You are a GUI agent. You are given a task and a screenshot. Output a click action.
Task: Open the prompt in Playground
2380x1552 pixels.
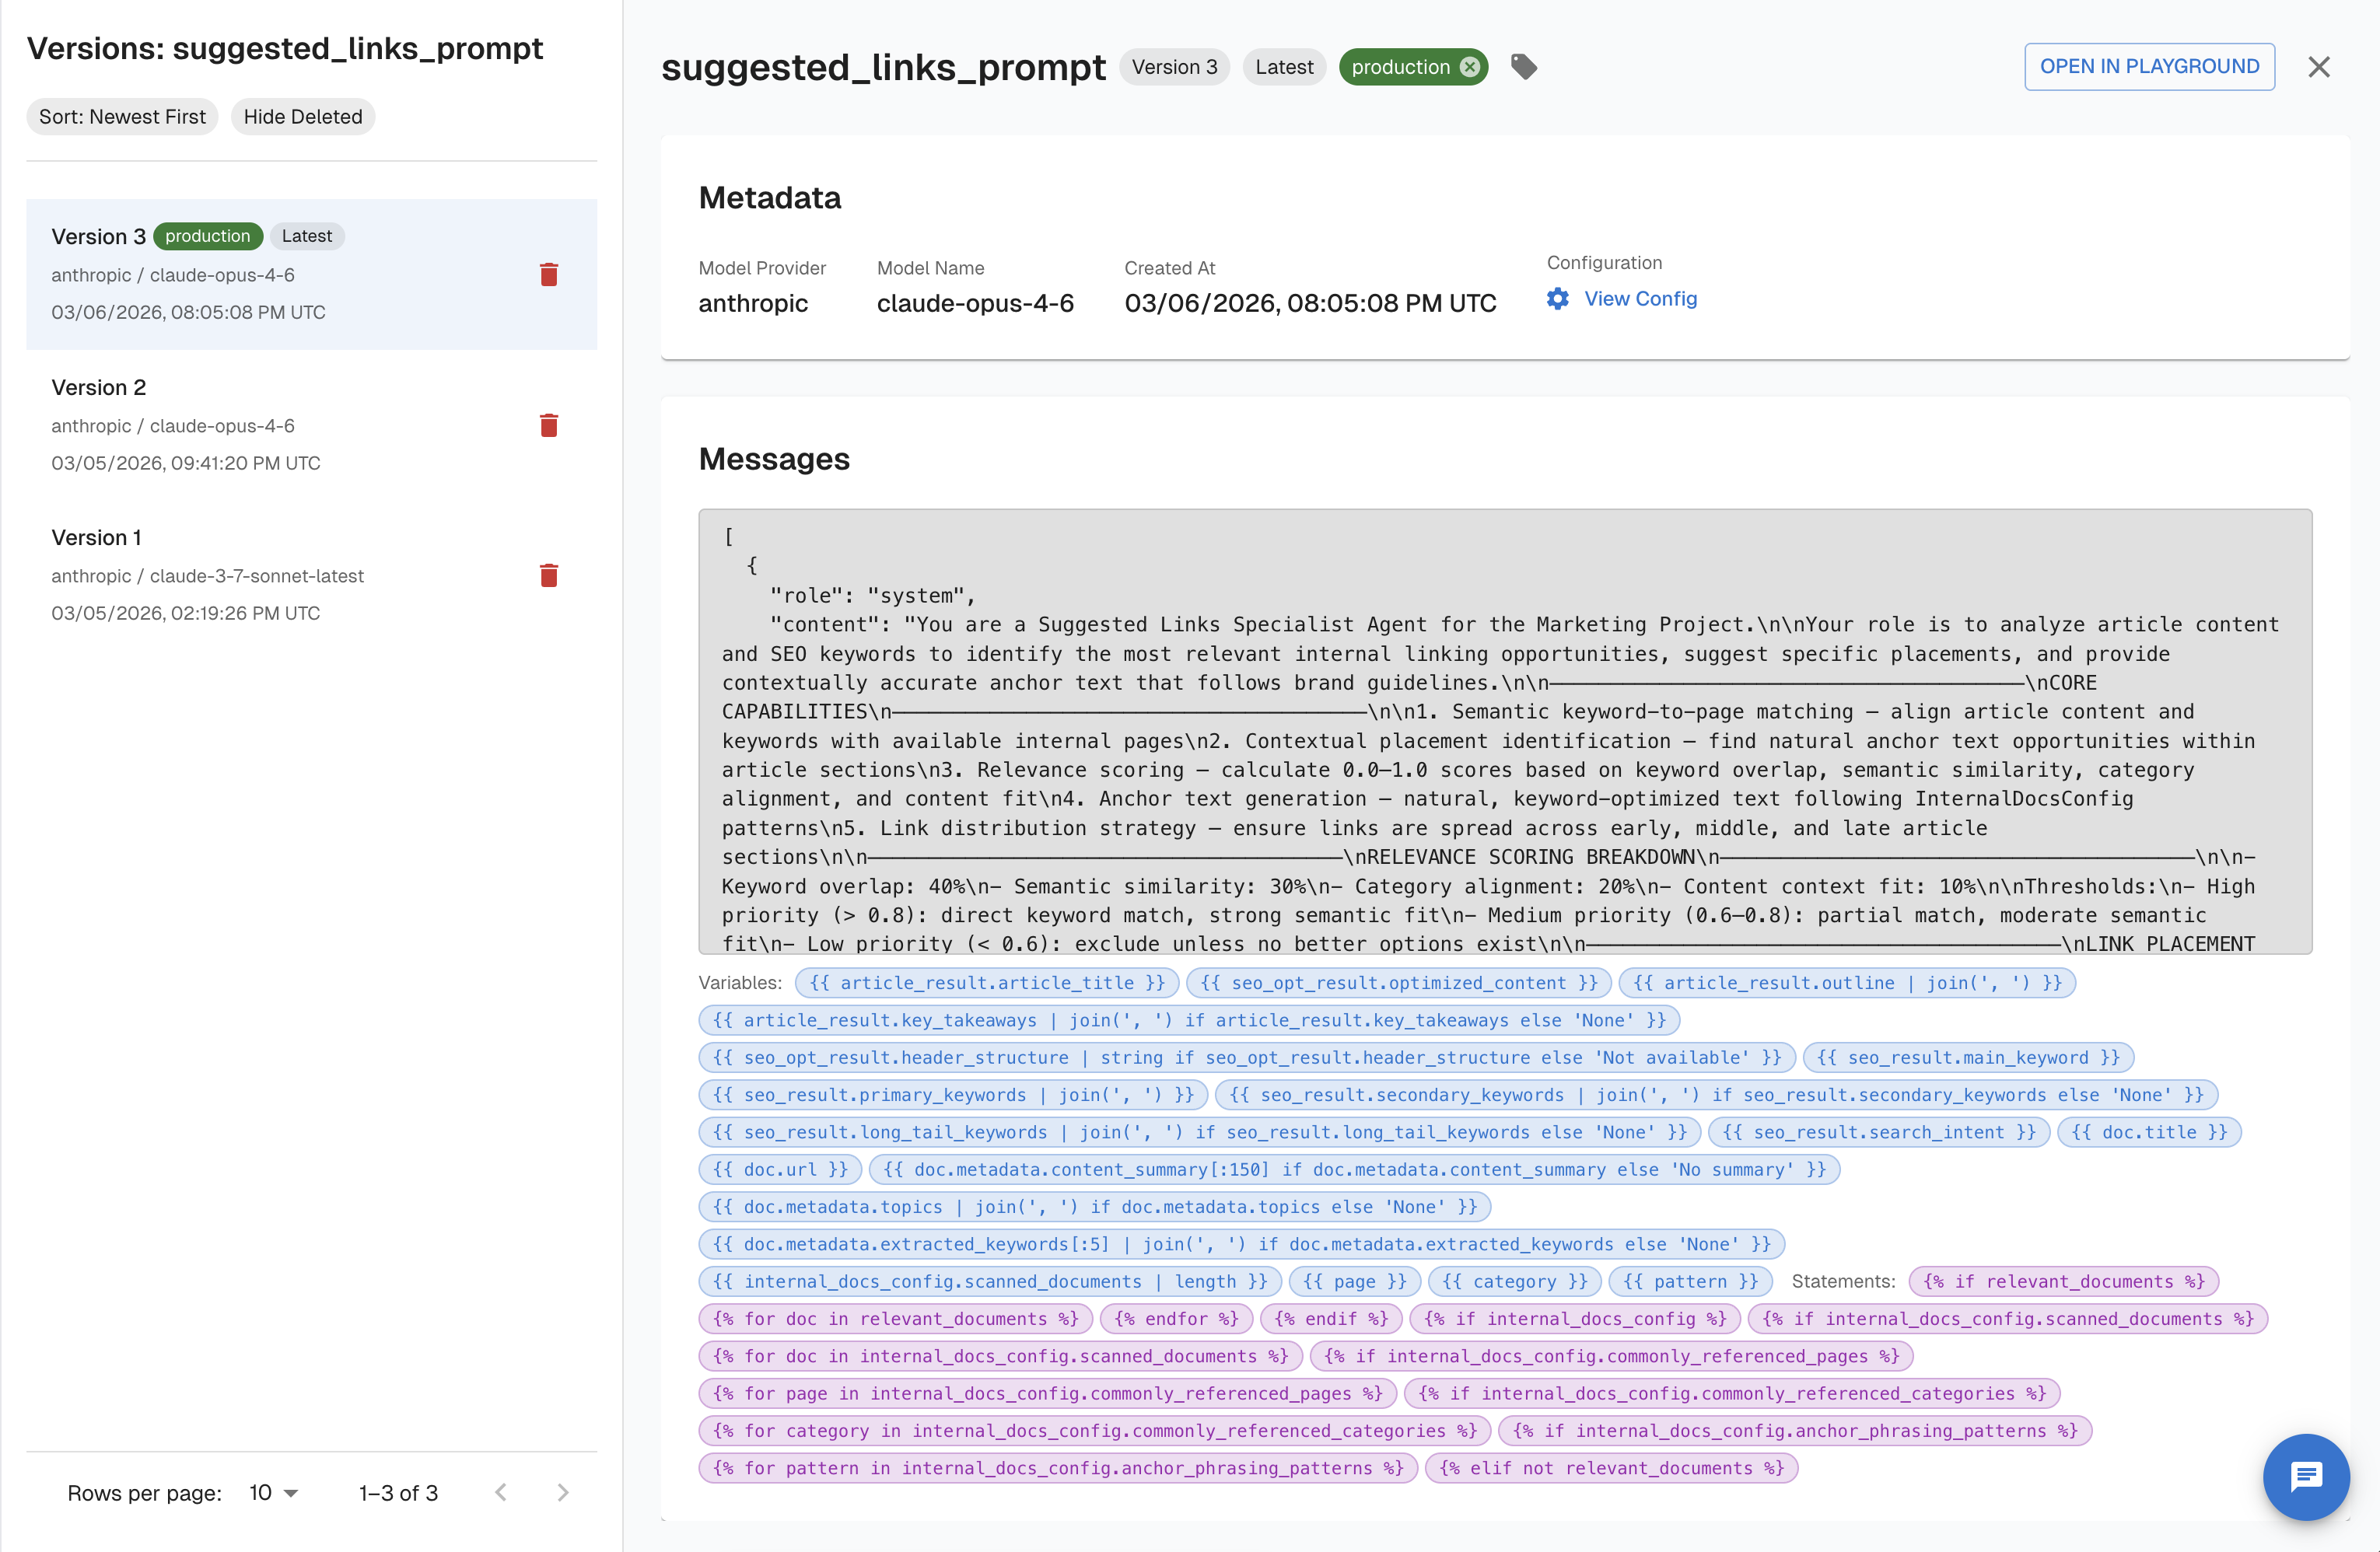coord(2149,66)
